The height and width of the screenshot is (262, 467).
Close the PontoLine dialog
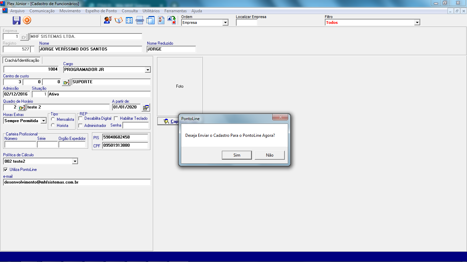pos(281,117)
